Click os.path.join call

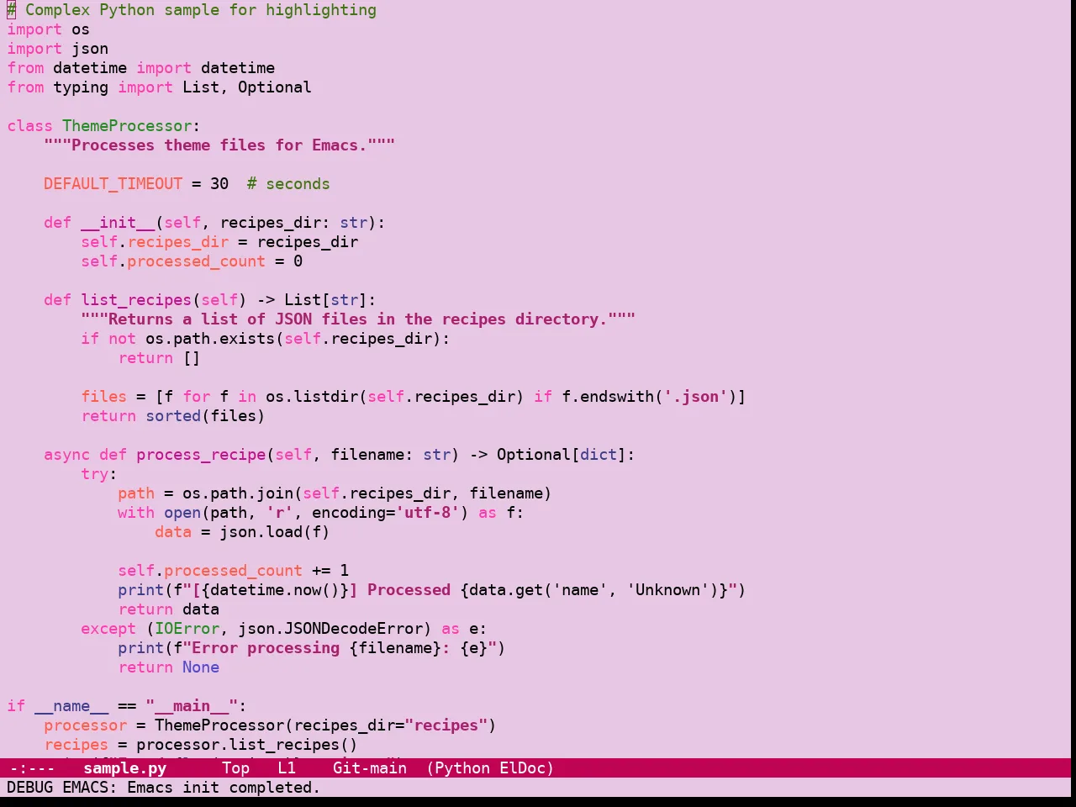[x=238, y=493]
